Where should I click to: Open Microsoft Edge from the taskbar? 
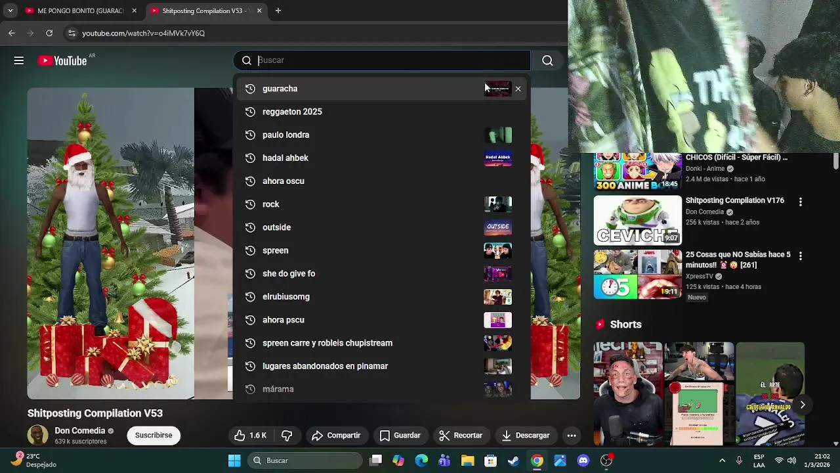pyautogui.click(x=421, y=461)
